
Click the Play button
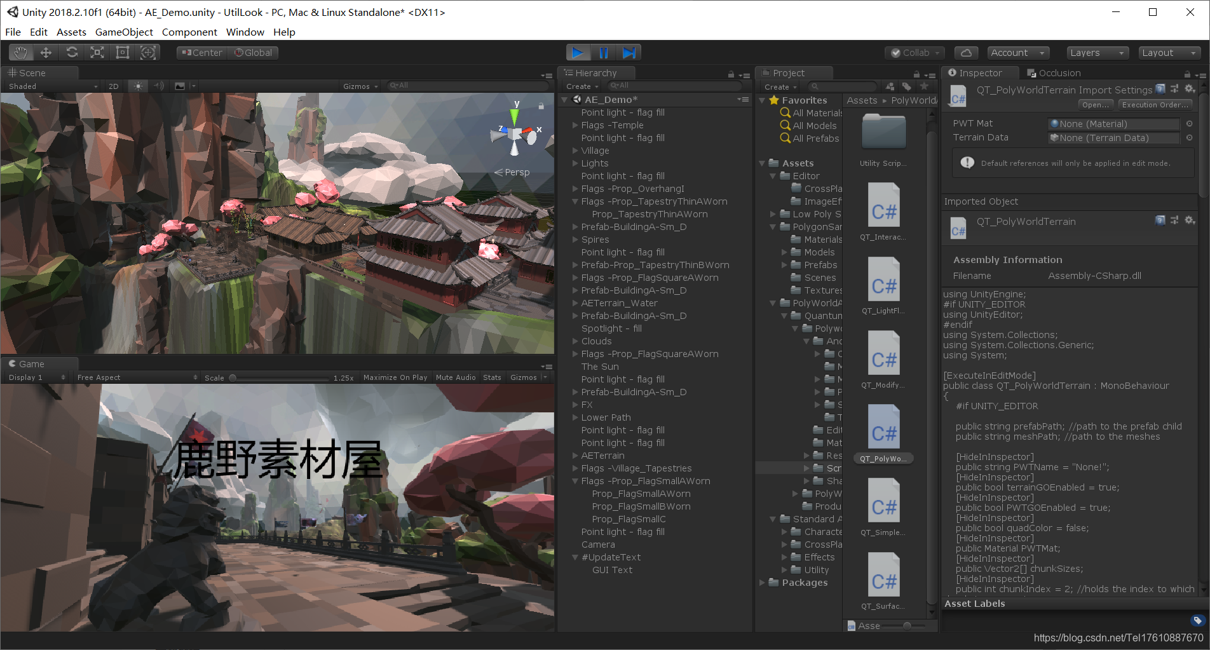coord(578,53)
